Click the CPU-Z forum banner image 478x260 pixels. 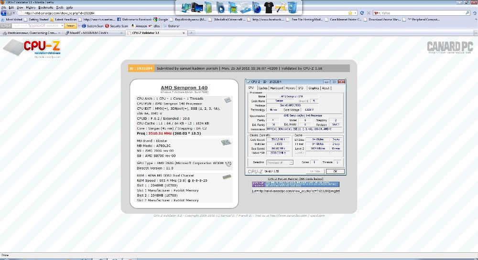coord(295,184)
